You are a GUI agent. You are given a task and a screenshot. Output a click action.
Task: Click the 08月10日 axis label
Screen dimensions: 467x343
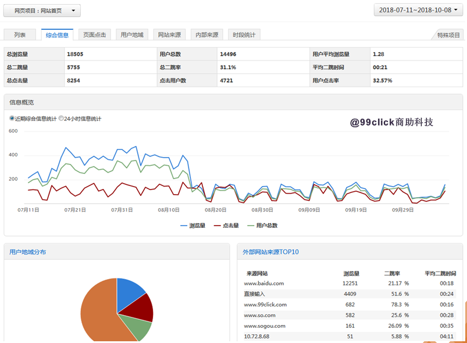point(169,210)
